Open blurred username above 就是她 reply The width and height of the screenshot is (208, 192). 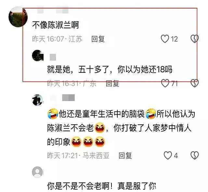(53, 57)
